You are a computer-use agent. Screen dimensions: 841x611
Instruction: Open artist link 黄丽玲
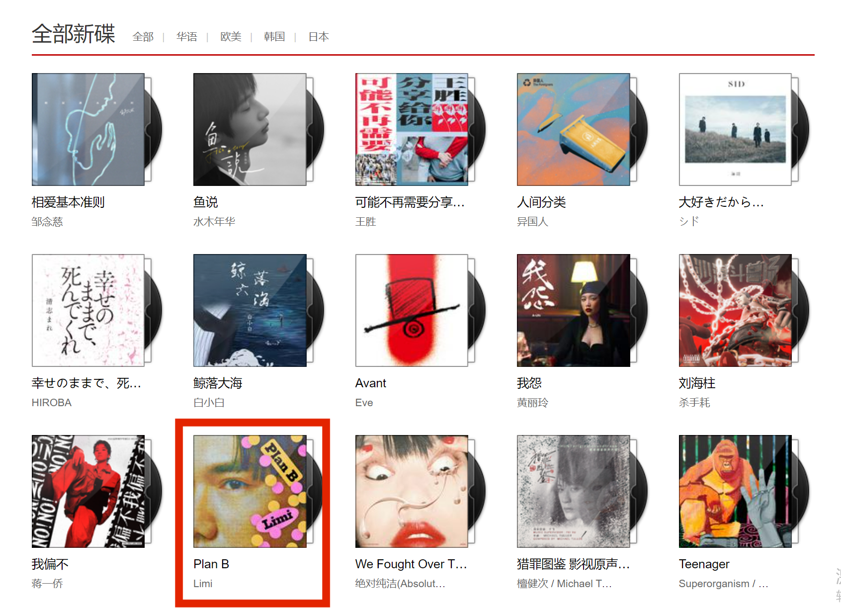[x=532, y=403]
